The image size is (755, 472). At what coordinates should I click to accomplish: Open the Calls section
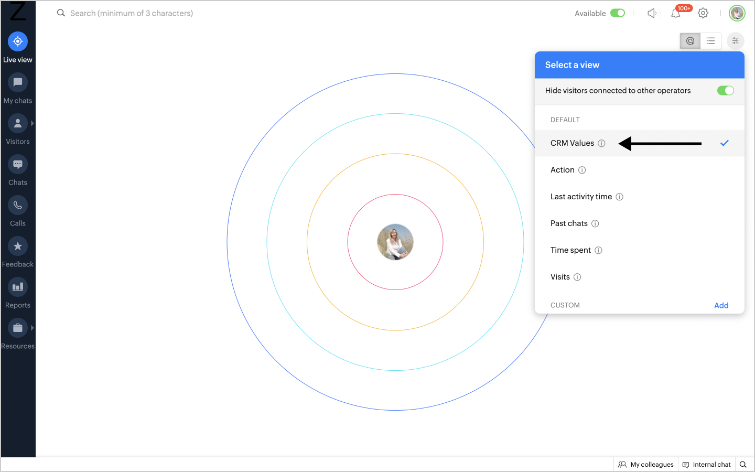18,211
